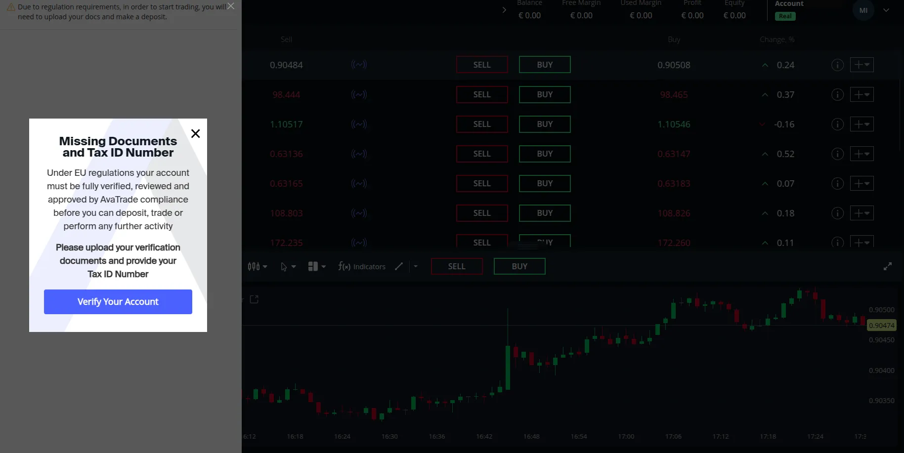Sort by Change % column header

[777, 40]
